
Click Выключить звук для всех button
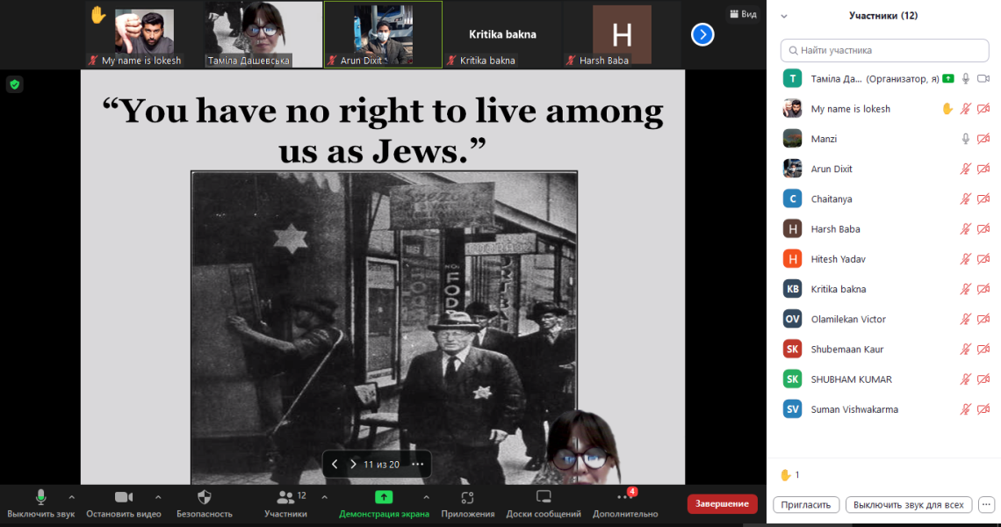[x=908, y=505]
